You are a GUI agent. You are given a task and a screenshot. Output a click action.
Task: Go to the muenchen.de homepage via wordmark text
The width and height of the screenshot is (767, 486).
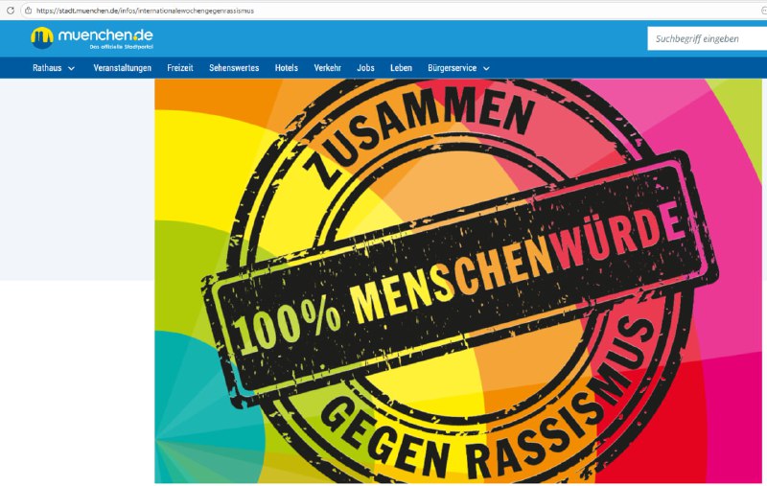tap(105, 35)
